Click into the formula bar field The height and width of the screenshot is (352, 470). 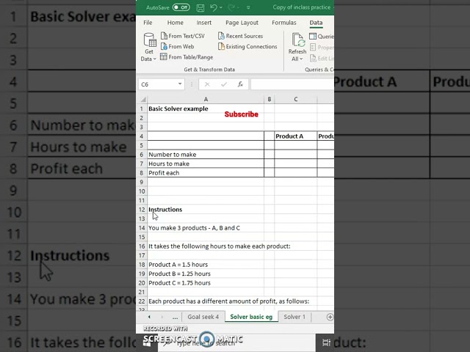(292, 84)
